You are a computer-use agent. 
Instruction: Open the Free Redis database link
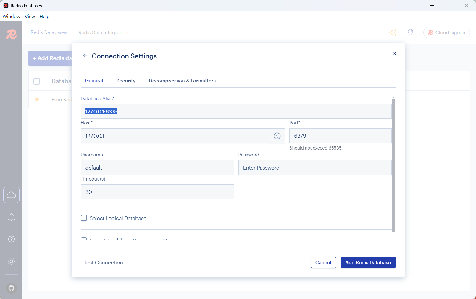(62, 100)
